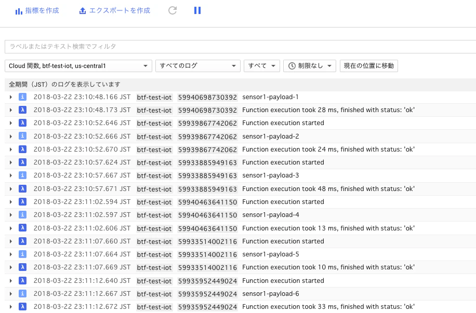Open the Cloud 関数, btf-test-iot resource dropdown
Viewport: 476px width, 313px height.
pos(78,66)
